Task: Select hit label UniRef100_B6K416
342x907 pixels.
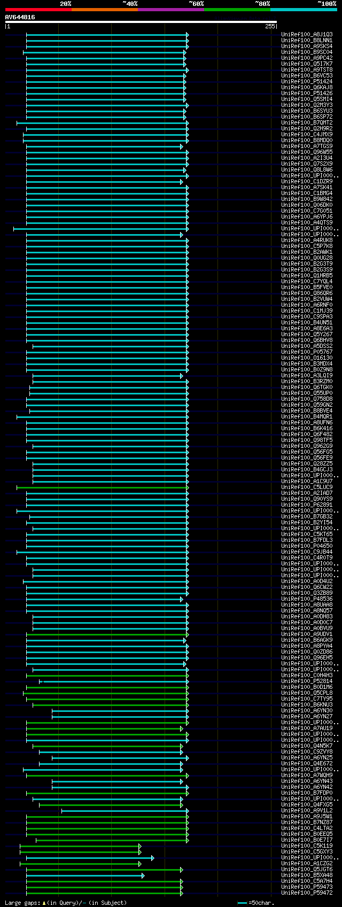Action: click(307, 429)
